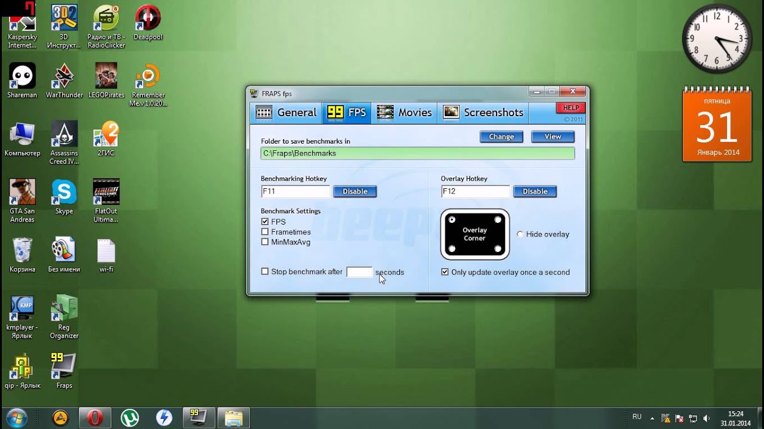
Task: Click the C:\Fraps\Benchmarks folder path field
Action: [418, 153]
